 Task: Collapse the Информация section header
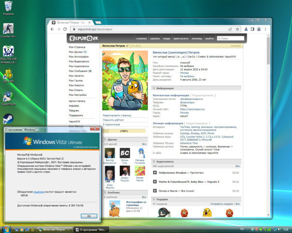coord(196,88)
